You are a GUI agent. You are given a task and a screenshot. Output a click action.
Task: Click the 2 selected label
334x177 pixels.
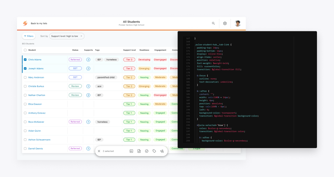[108, 151]
